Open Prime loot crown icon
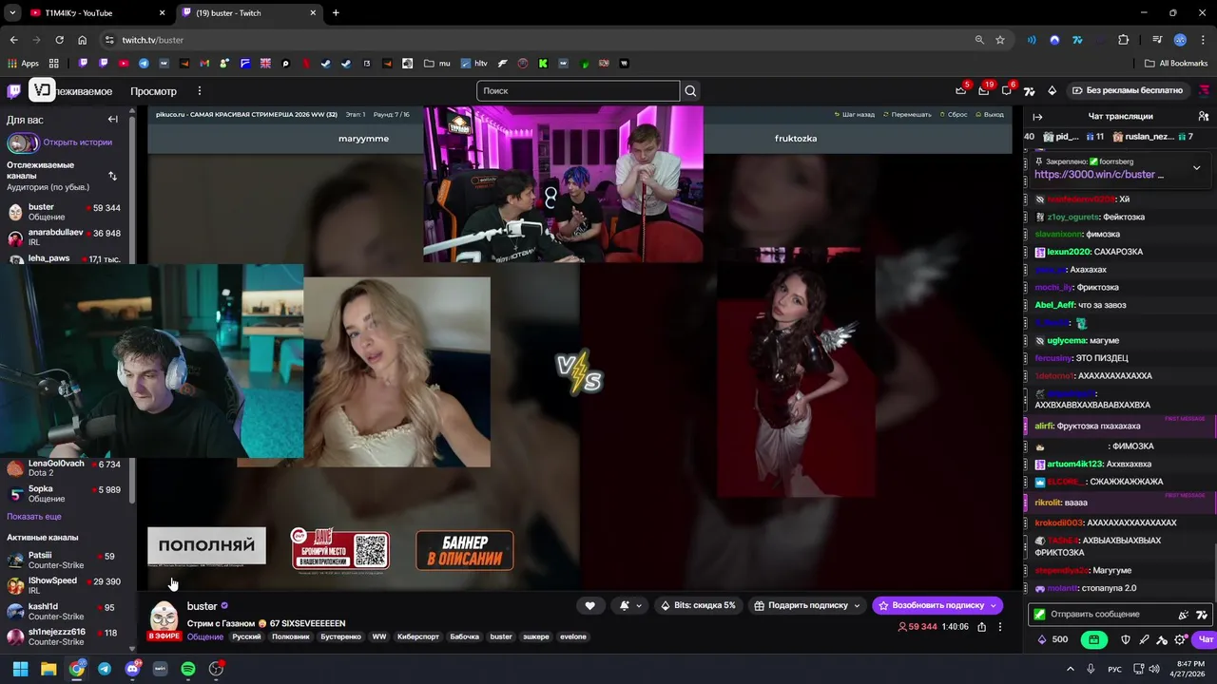1217x684 pixels. pyautogui.click(x=960, y=90)
